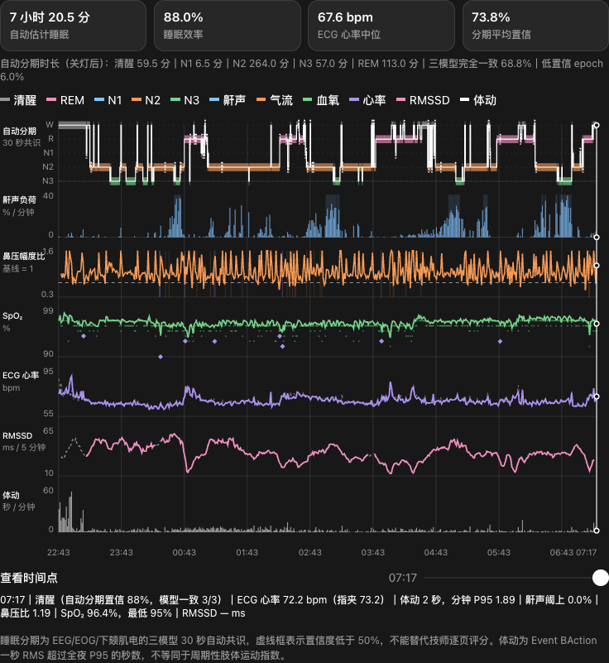This screenshot has height=663, width=609.
Task: Click the 查看时间点 slider track
Action: coord(515,578)
